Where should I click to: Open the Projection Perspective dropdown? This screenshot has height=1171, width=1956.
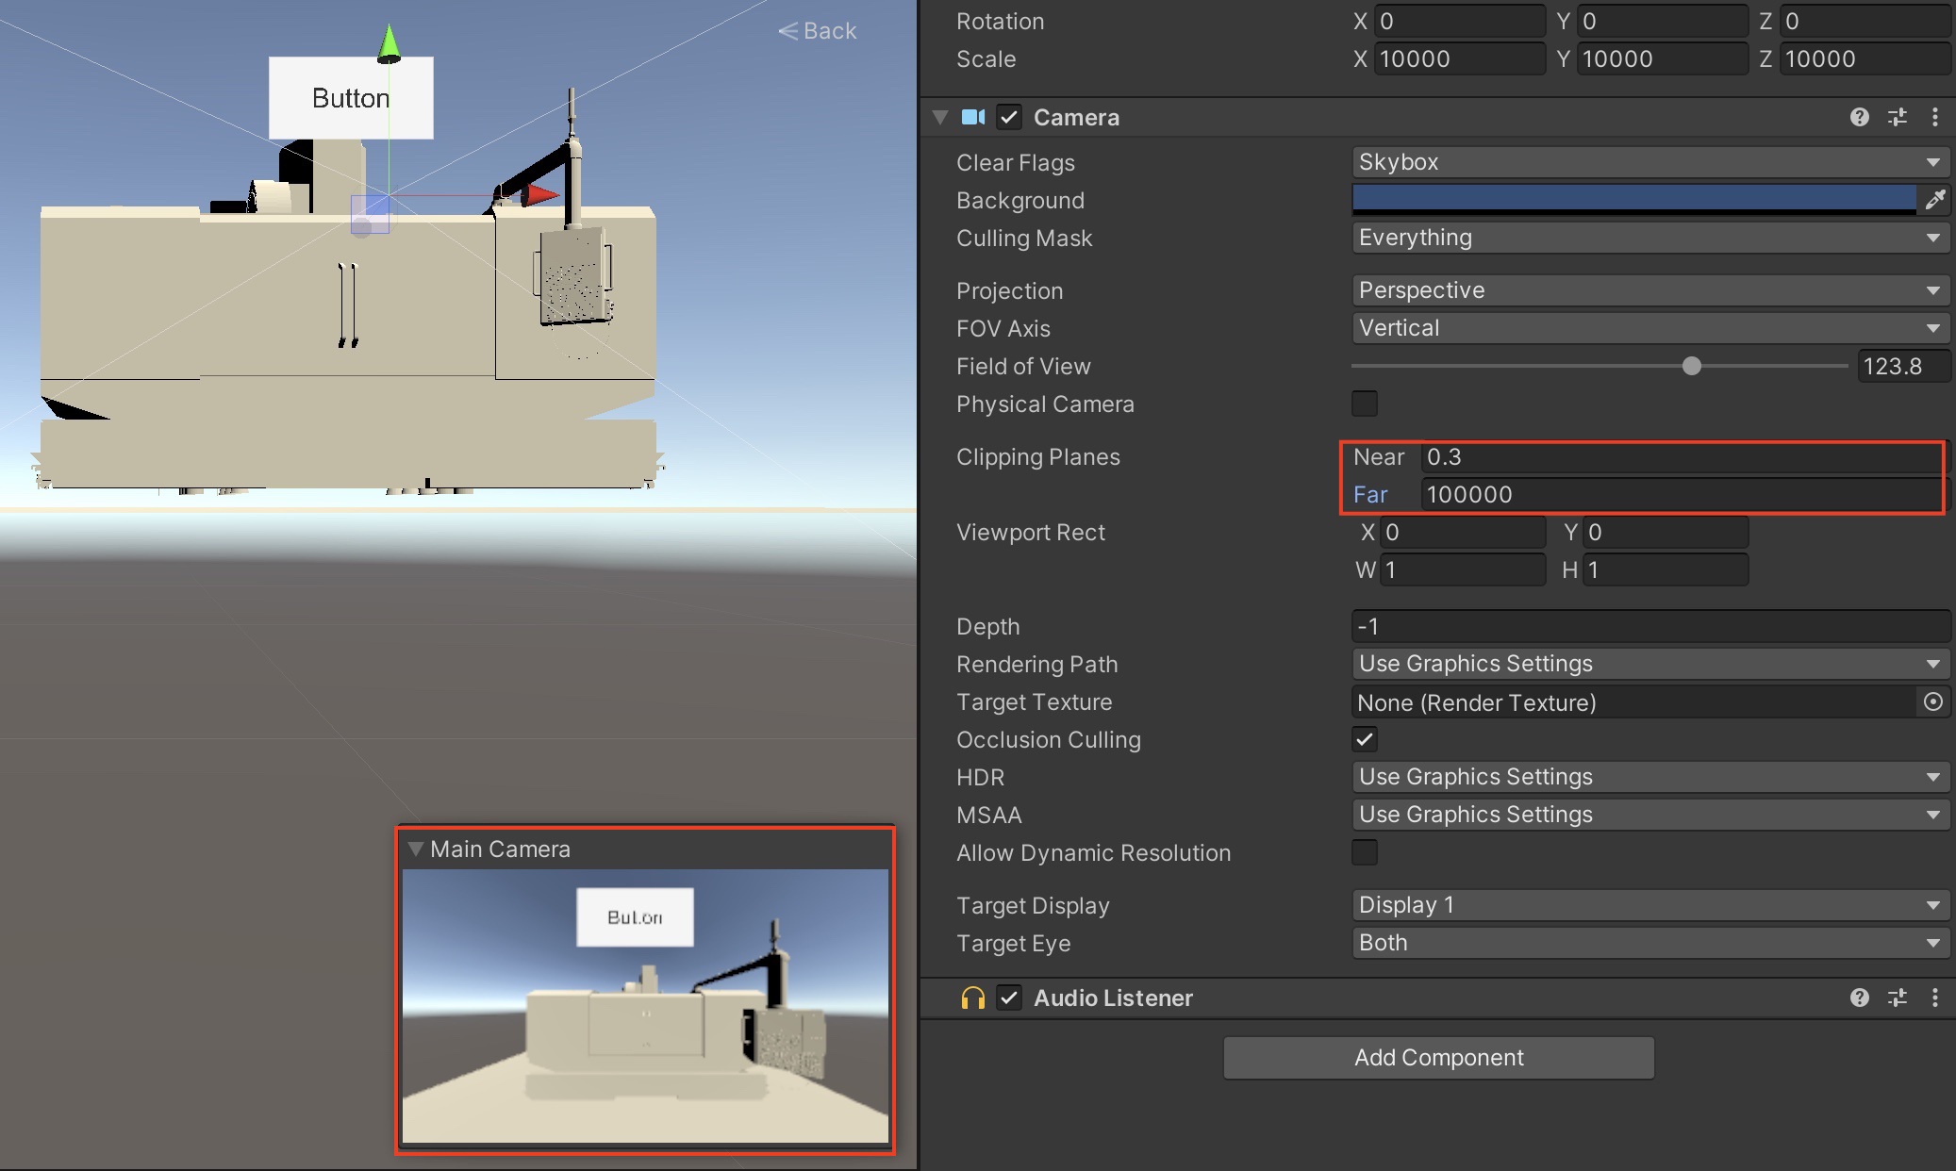pyautogui.click(x=1649, y=290)
